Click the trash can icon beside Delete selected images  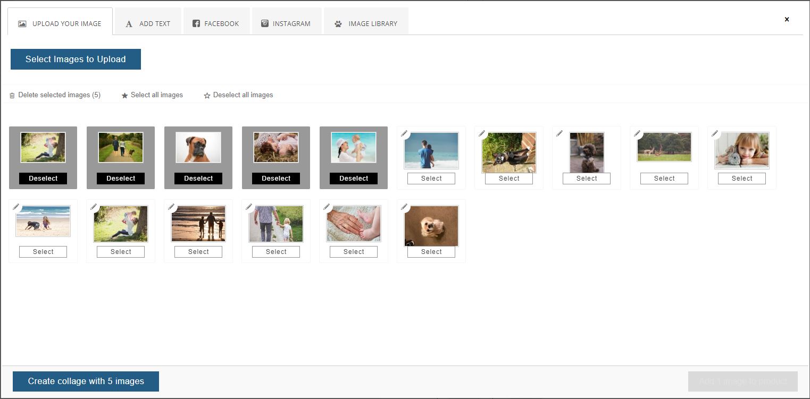12,95
